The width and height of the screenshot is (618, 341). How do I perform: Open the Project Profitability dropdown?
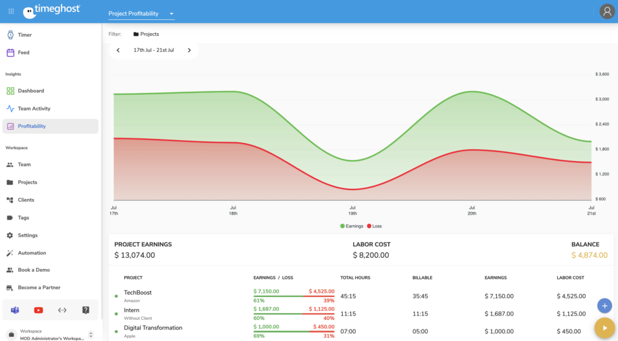[141, 14]
